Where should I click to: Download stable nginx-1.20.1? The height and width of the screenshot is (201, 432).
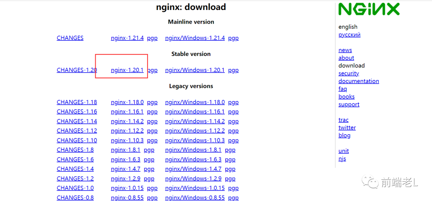pos(127,70)
